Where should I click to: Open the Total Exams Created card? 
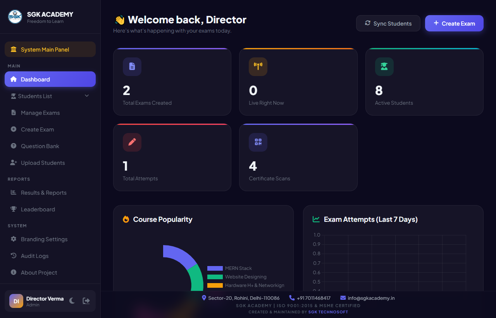pos(172,82)
